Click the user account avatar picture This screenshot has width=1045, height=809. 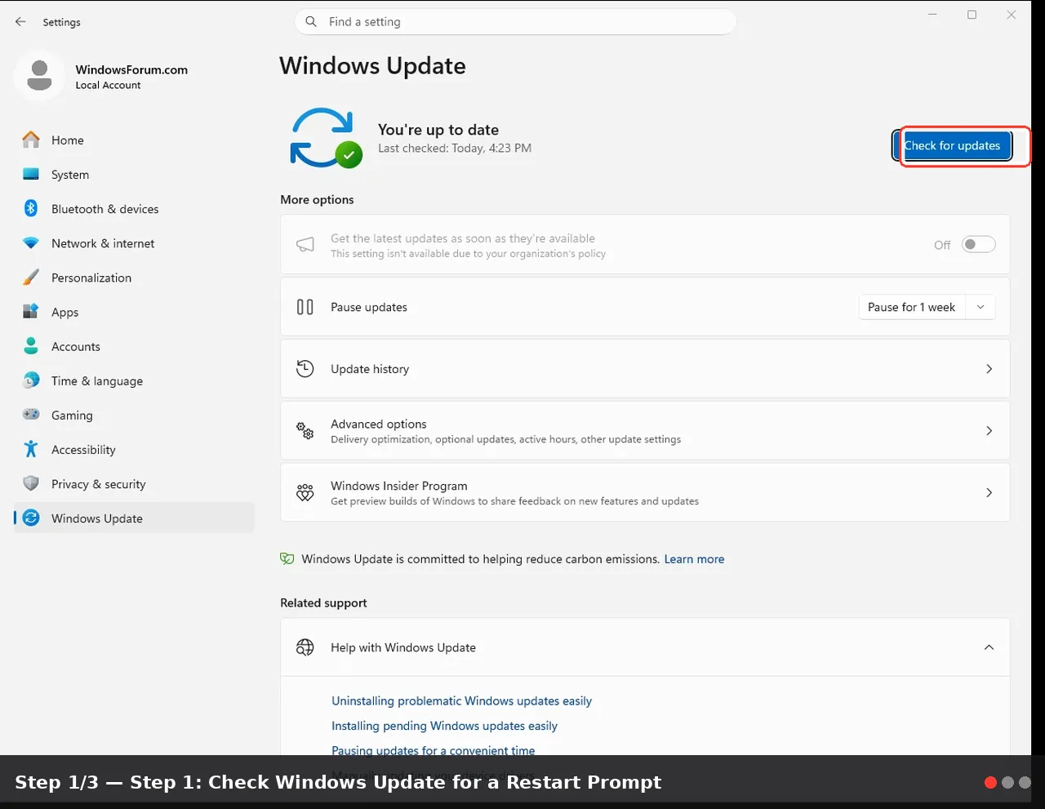pyautogui.click(x=39, y=76)
